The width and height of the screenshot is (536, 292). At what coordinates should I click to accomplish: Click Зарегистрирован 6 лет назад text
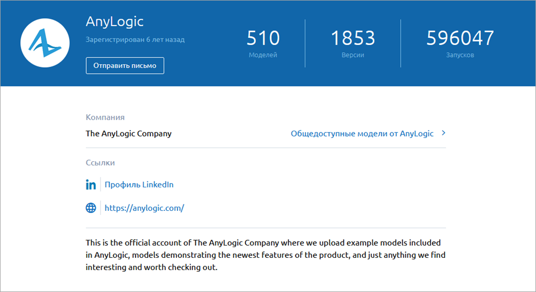tap(135, 40)
